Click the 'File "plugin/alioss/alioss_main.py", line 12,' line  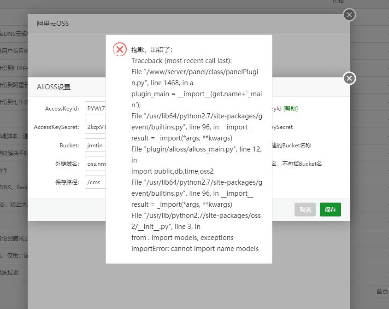[196, 149]
